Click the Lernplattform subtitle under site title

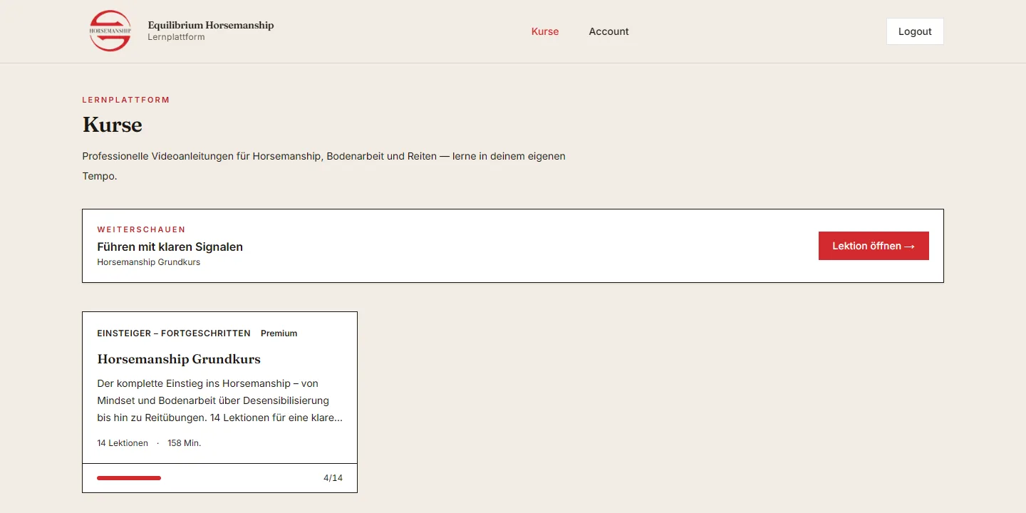pos(176,37)
